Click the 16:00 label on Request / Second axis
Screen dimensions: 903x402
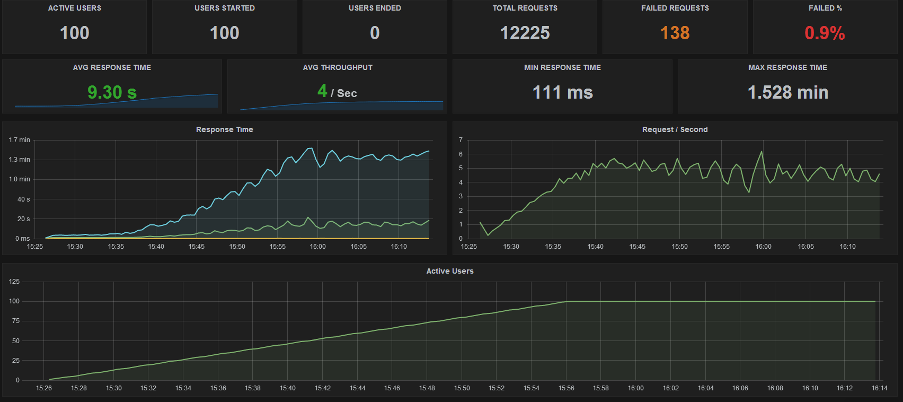coord(763,247)
